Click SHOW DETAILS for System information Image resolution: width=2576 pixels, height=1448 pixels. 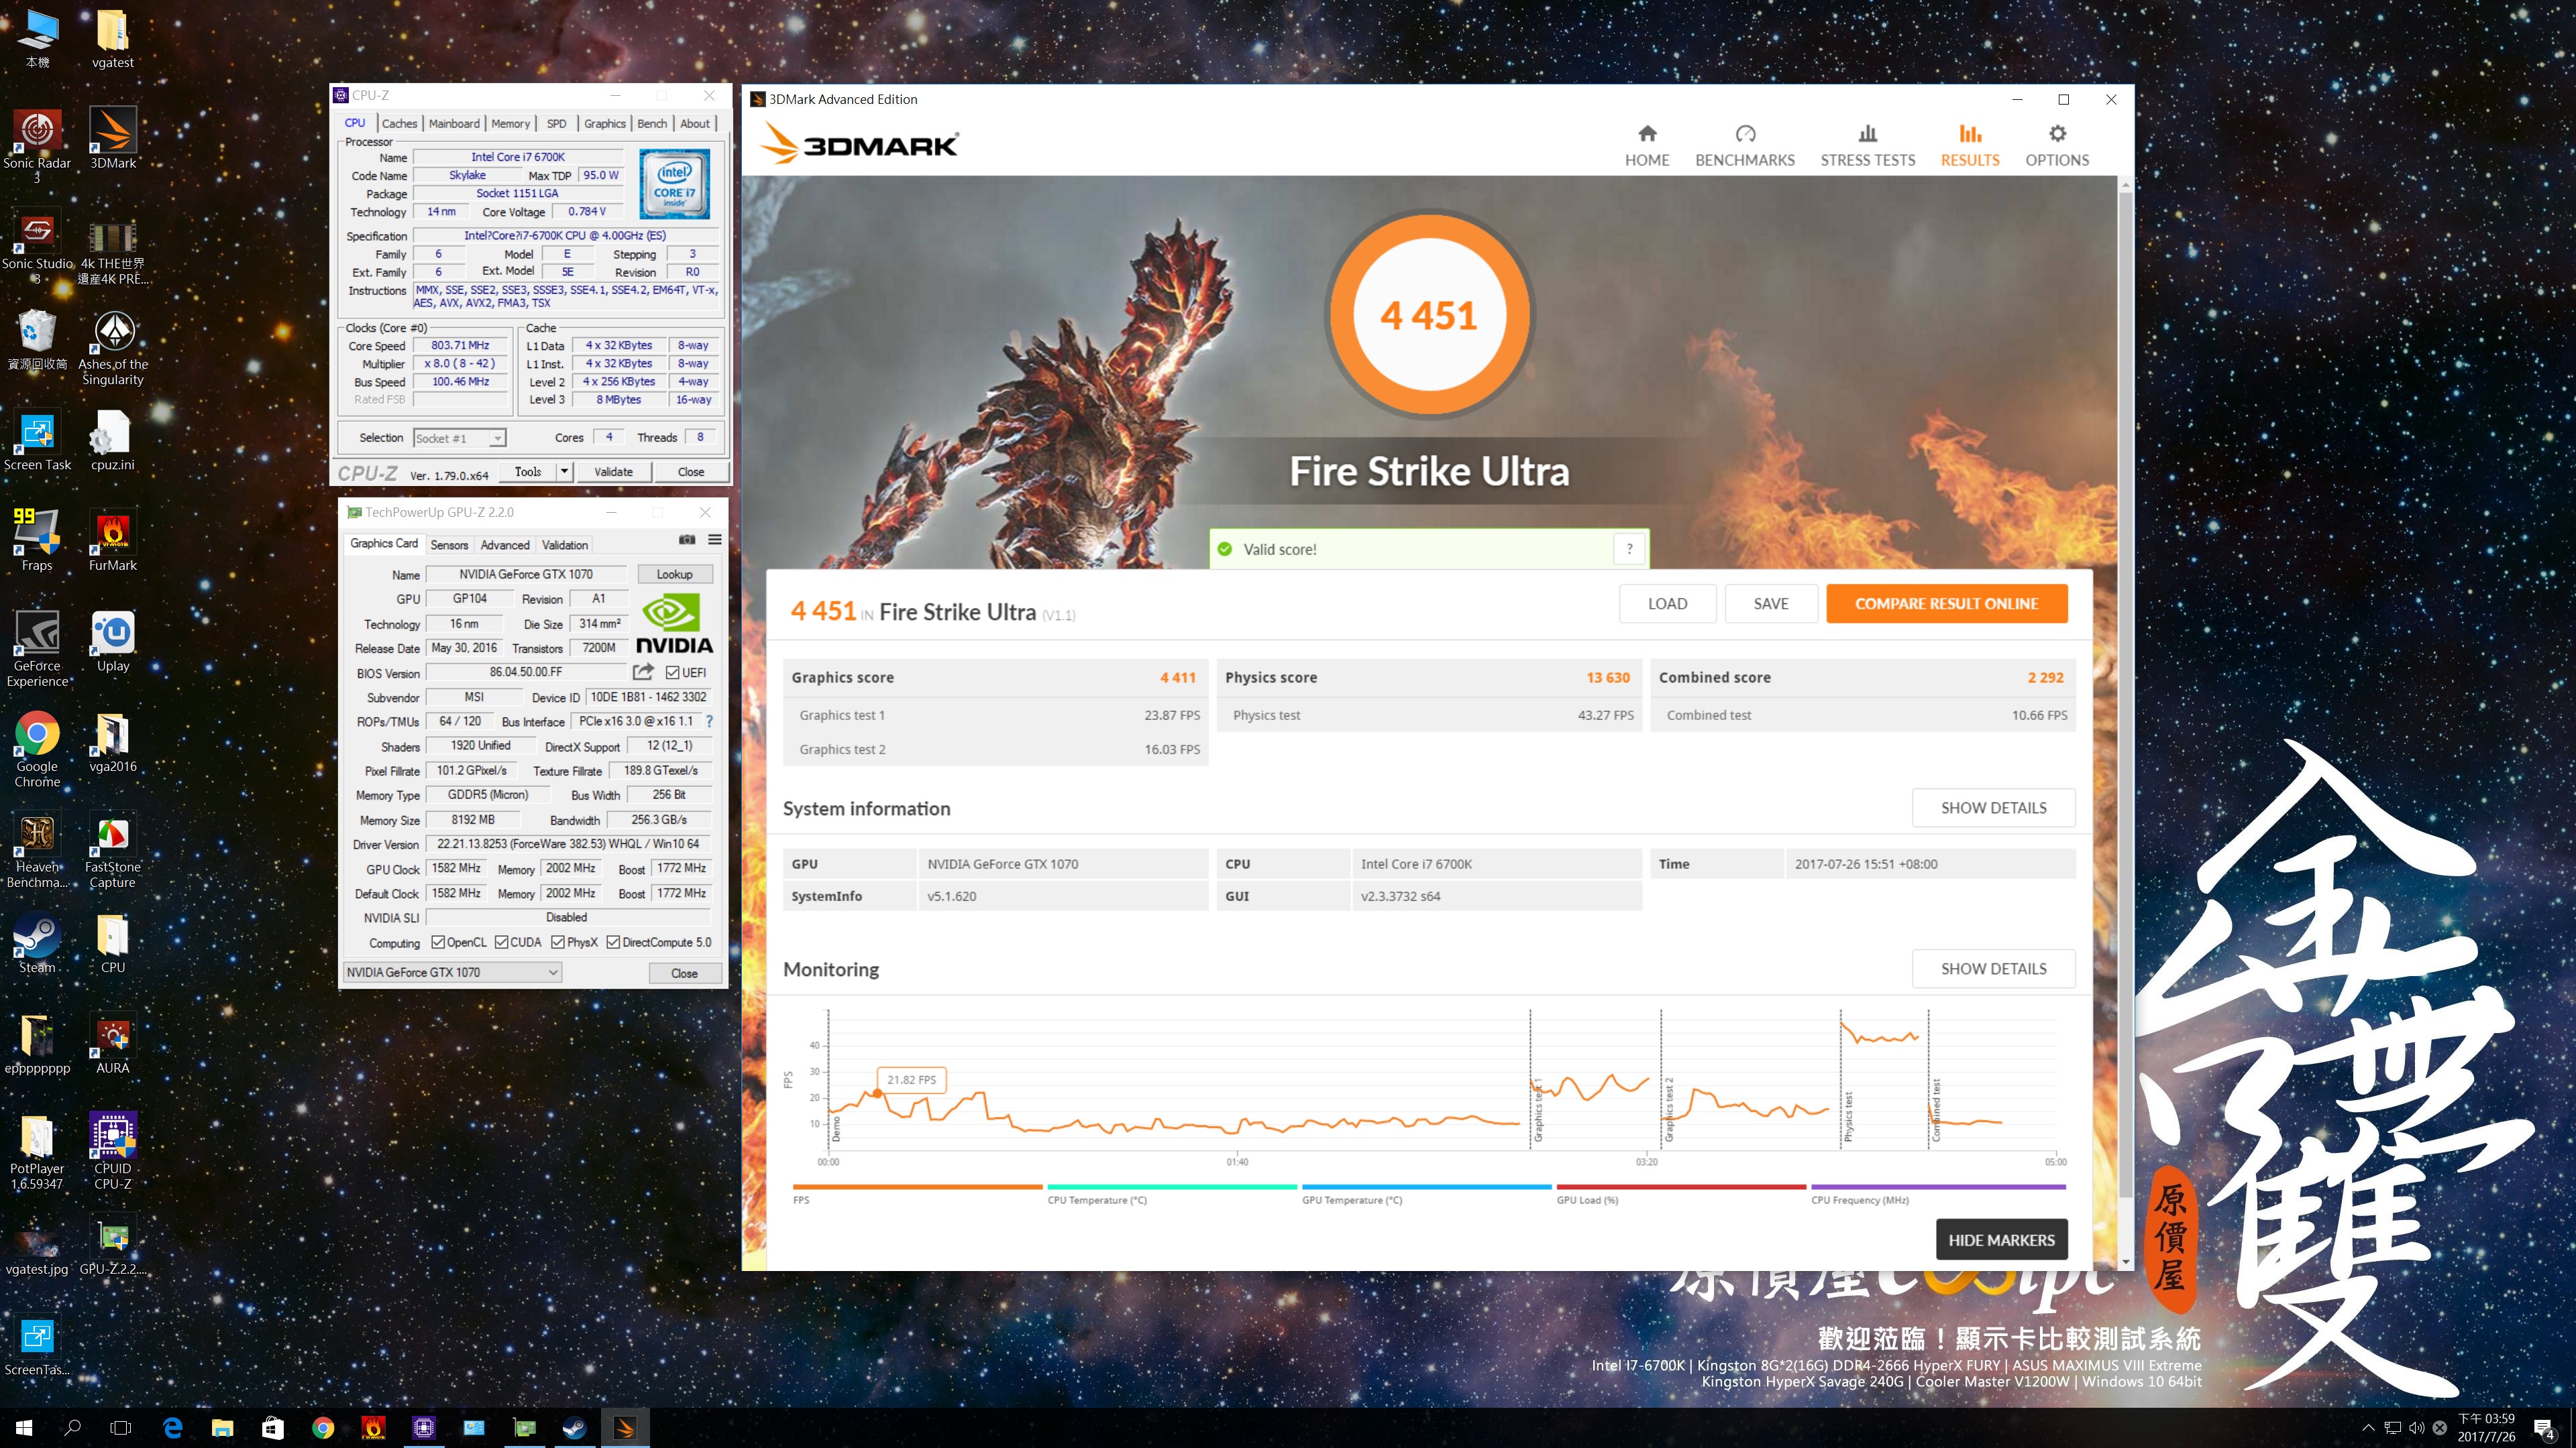(1993, 807)
